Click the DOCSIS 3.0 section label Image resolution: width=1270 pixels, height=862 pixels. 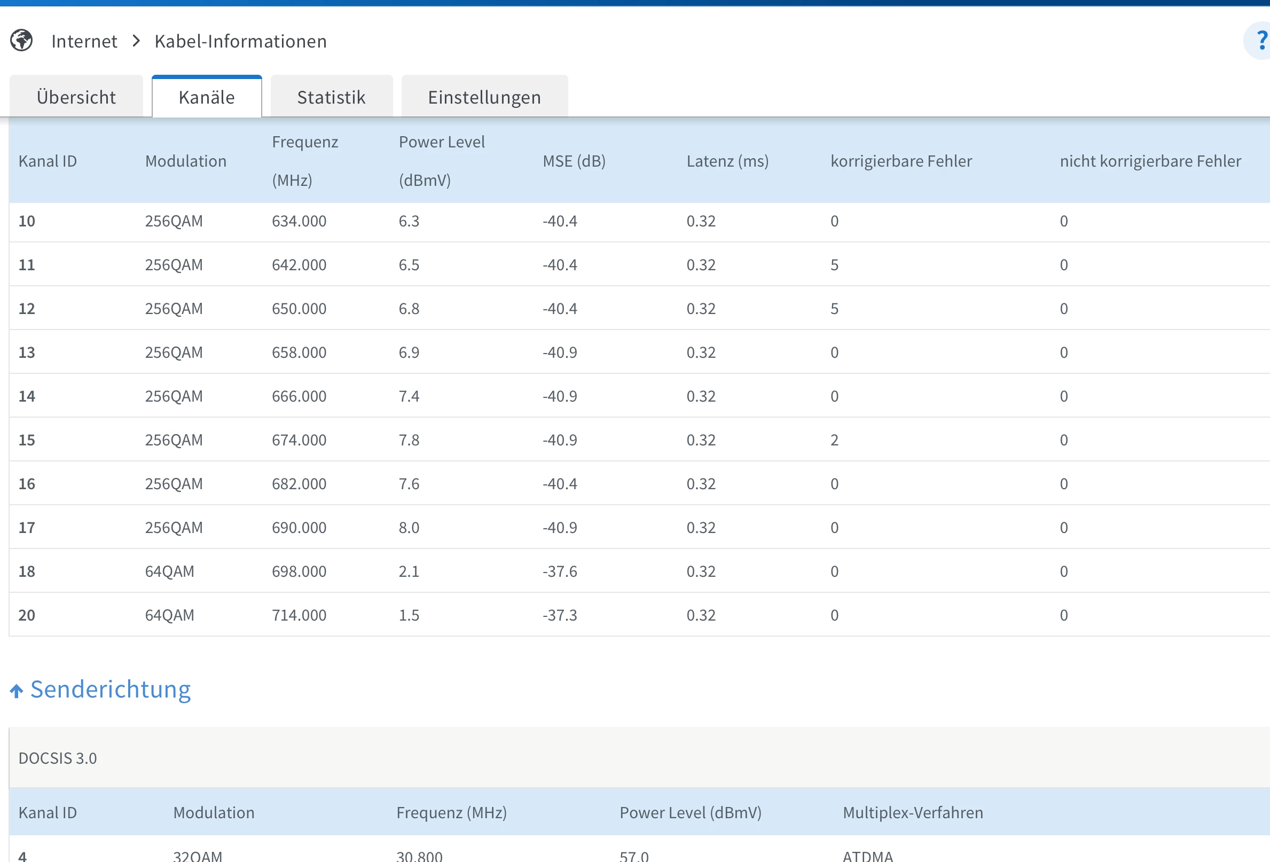57,758
